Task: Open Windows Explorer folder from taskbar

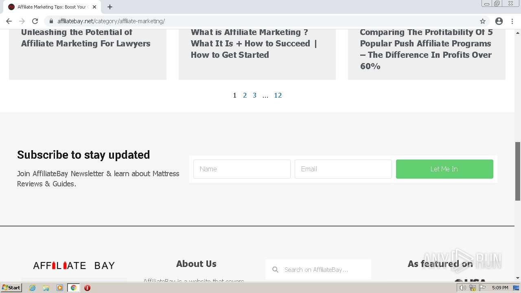Action: click(46, 288)
